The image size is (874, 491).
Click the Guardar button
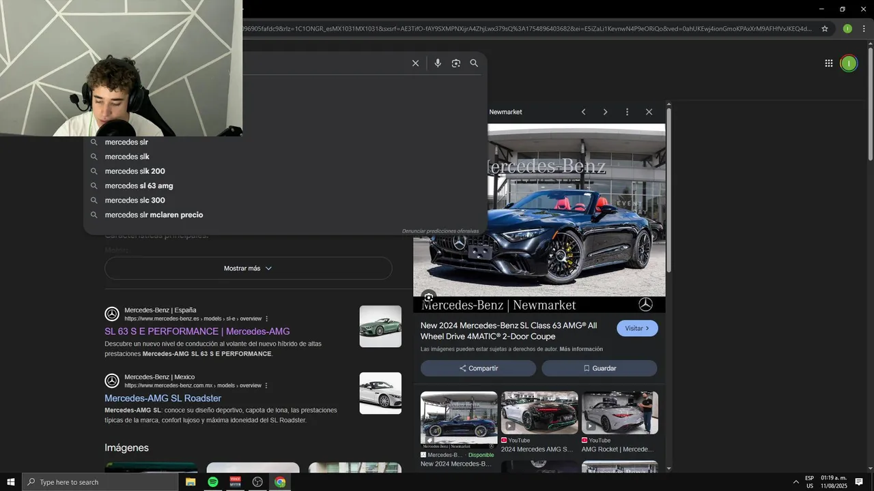pyautogui.click(x=600, y=368)
